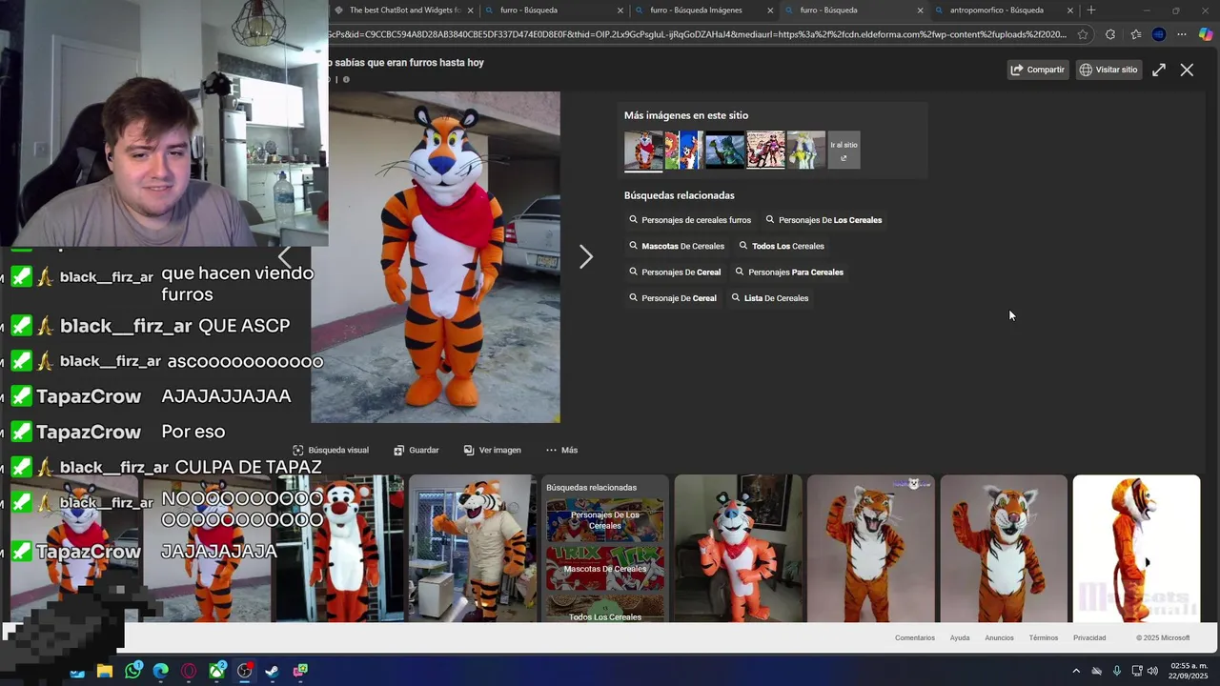Open the main Tony the Tiger mascot image
The width and height of the screenshot is (1220, 686).
(x=436, y=257)
